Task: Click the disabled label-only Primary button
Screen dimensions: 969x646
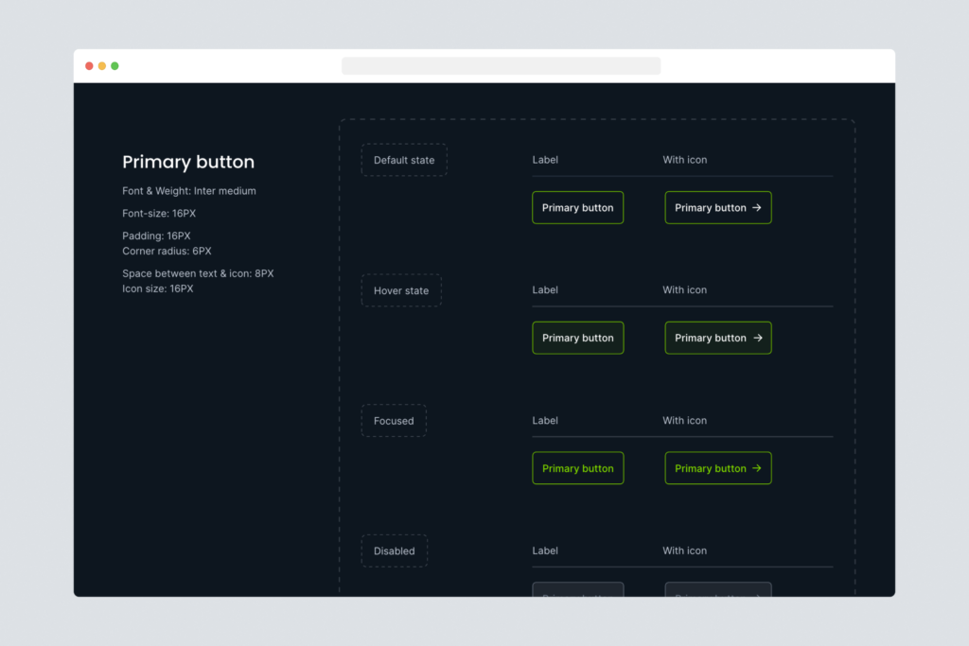Action: click(x=577, y=590)
